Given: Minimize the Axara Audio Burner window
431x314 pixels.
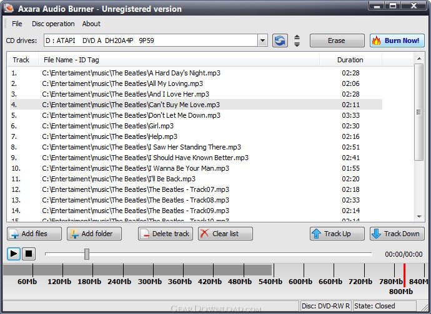Looking at the screenshot, I should pyautogui.click(x=377, y=6).
